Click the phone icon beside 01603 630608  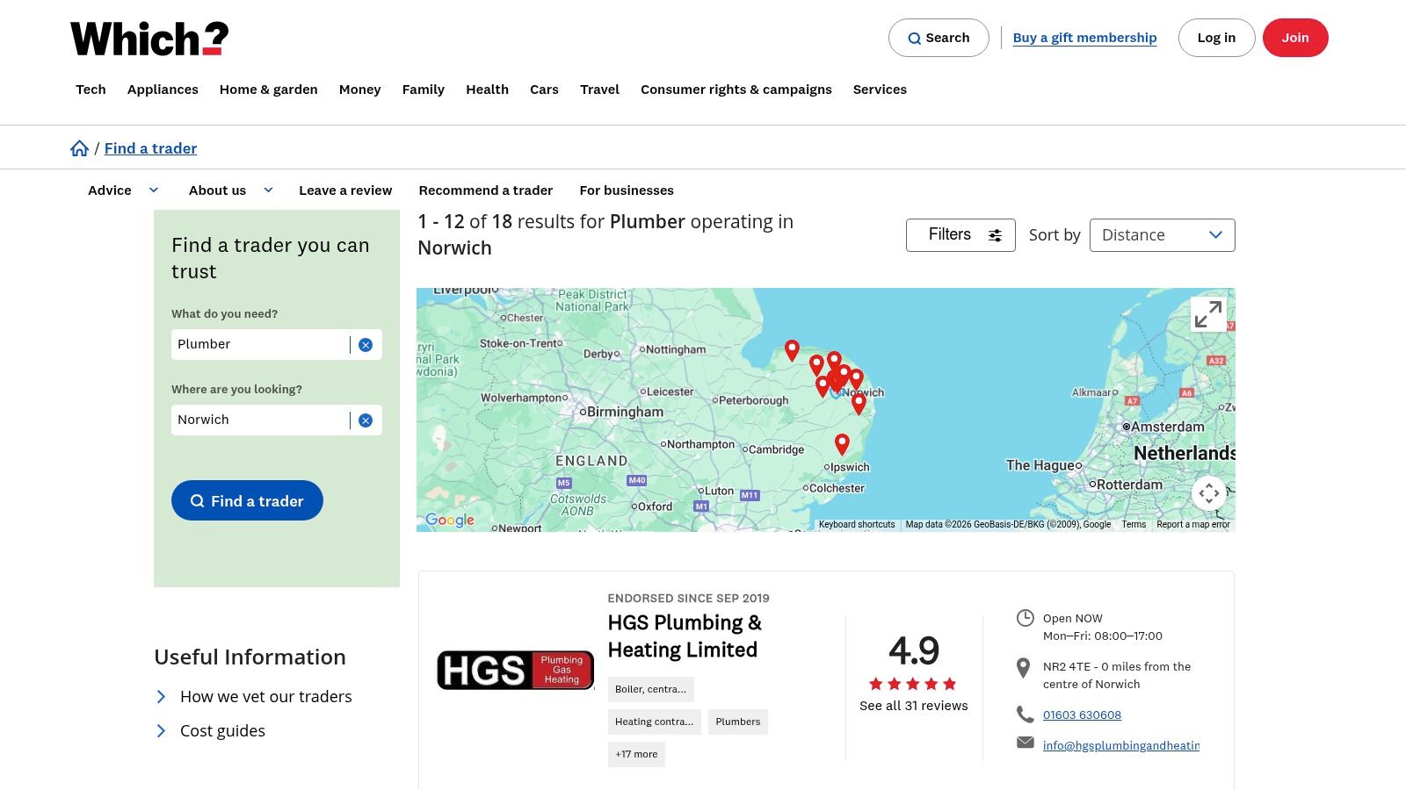pyautogui.click(x=1025, y=714)
